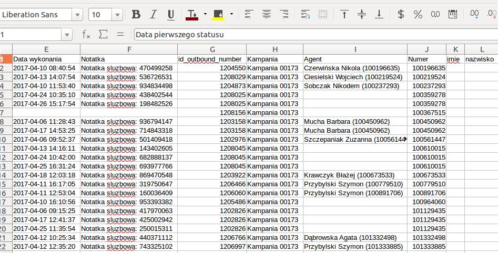Click the merge and center cells icon
This screenshot has height=253, width=498.
323,14
